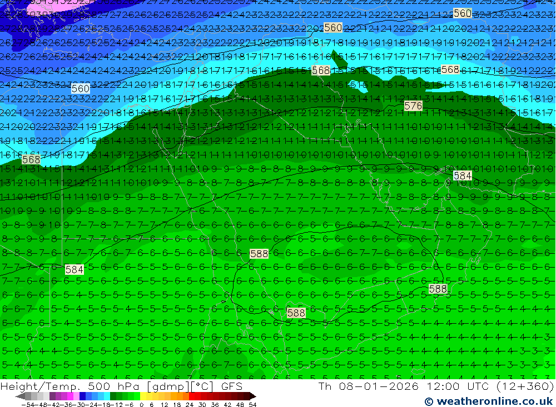556x407 pixels.
Task: Click the 568 label directly below top-center 560
Action: 321,71
